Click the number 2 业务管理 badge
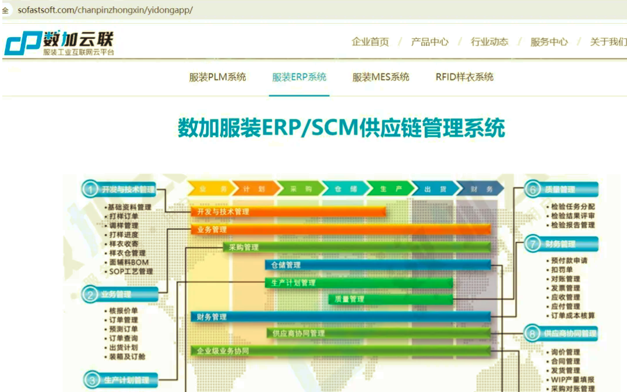 (x=120, y=295)
